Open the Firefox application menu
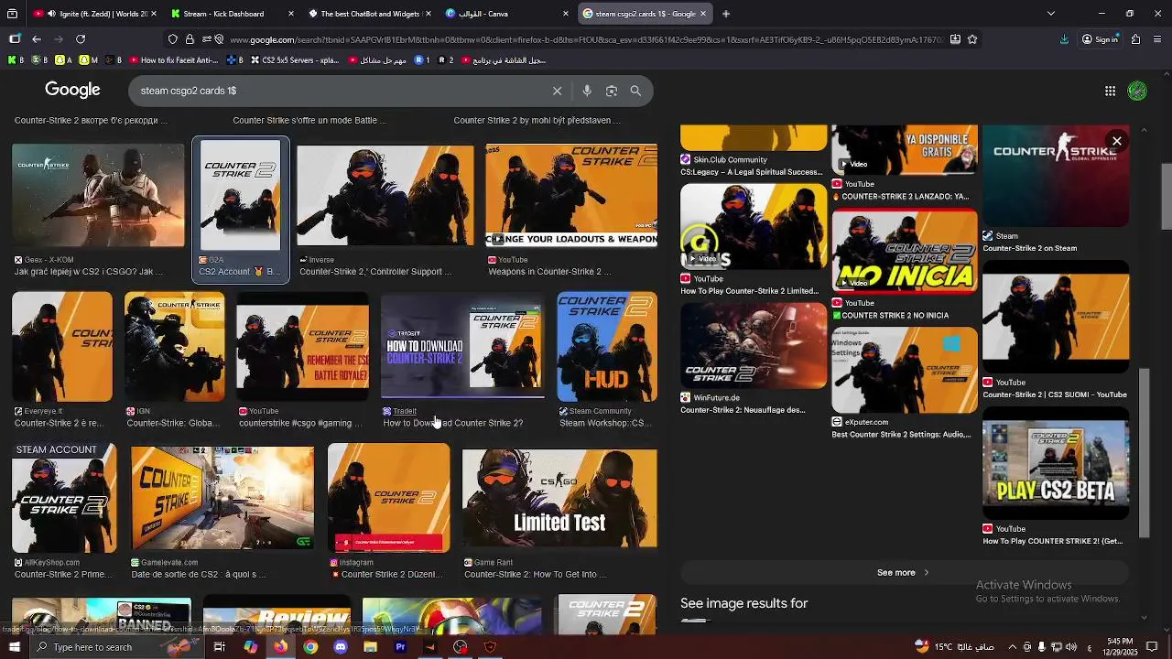 [x=1158, y=39]
